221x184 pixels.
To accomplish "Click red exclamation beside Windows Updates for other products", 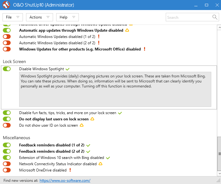I will 144,49.
